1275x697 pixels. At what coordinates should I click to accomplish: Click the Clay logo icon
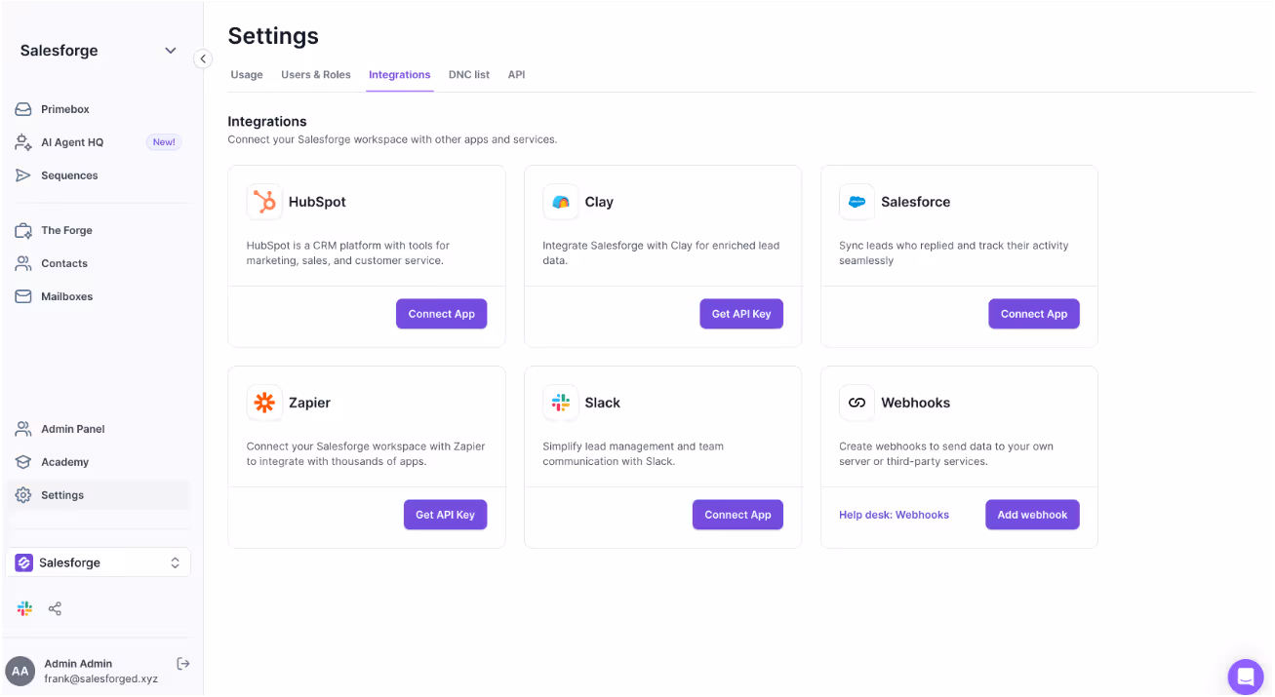coord(561,202)
